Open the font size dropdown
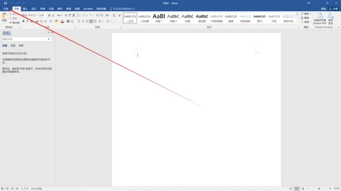Screen dimensions: 341x191 (x=46, y=15)
